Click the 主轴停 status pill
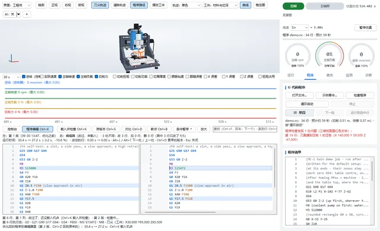 [x=325, y=7]
